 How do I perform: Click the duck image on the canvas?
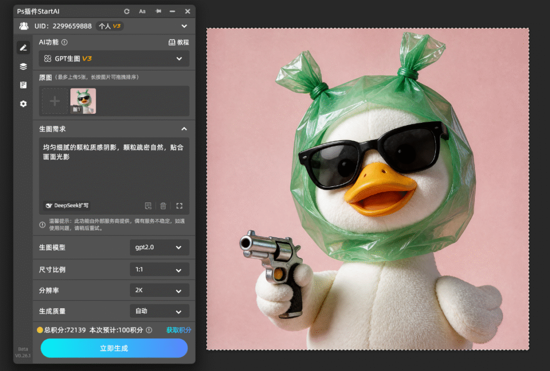coord(367,189)
